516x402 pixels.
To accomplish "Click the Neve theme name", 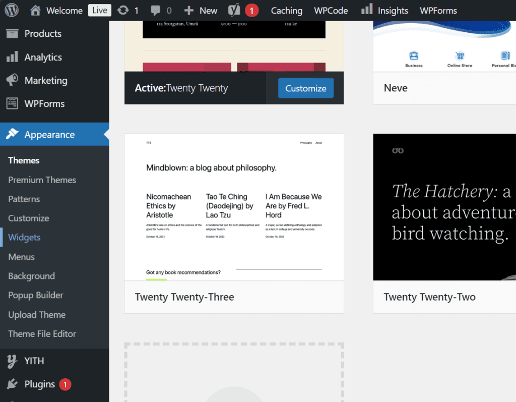I will click(396, 88).
